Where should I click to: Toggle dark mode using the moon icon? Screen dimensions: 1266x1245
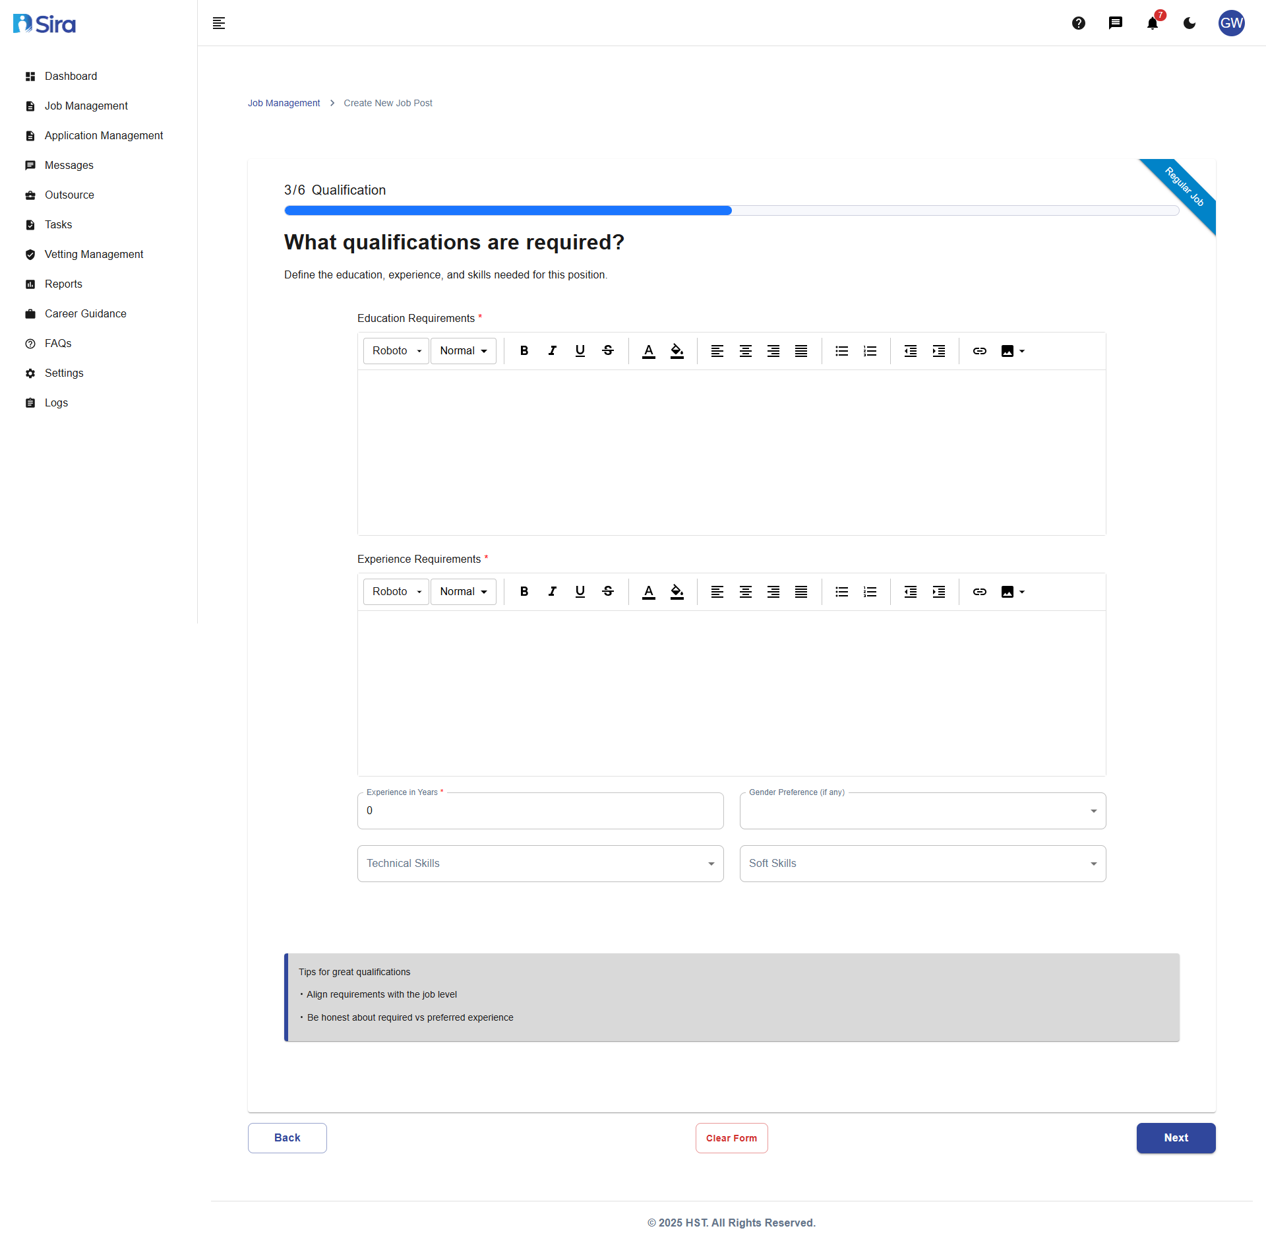(1190, 23)
